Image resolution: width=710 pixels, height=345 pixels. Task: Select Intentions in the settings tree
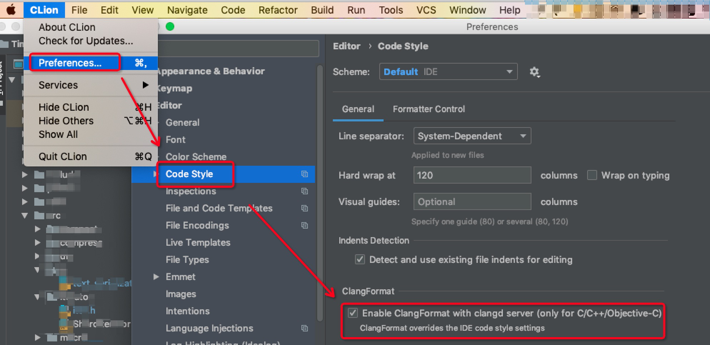[x=187, y=311]
